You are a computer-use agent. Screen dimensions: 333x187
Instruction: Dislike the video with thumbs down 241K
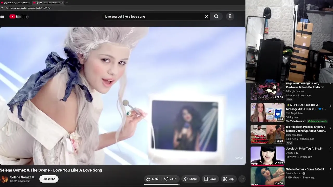tap(170, 179)
